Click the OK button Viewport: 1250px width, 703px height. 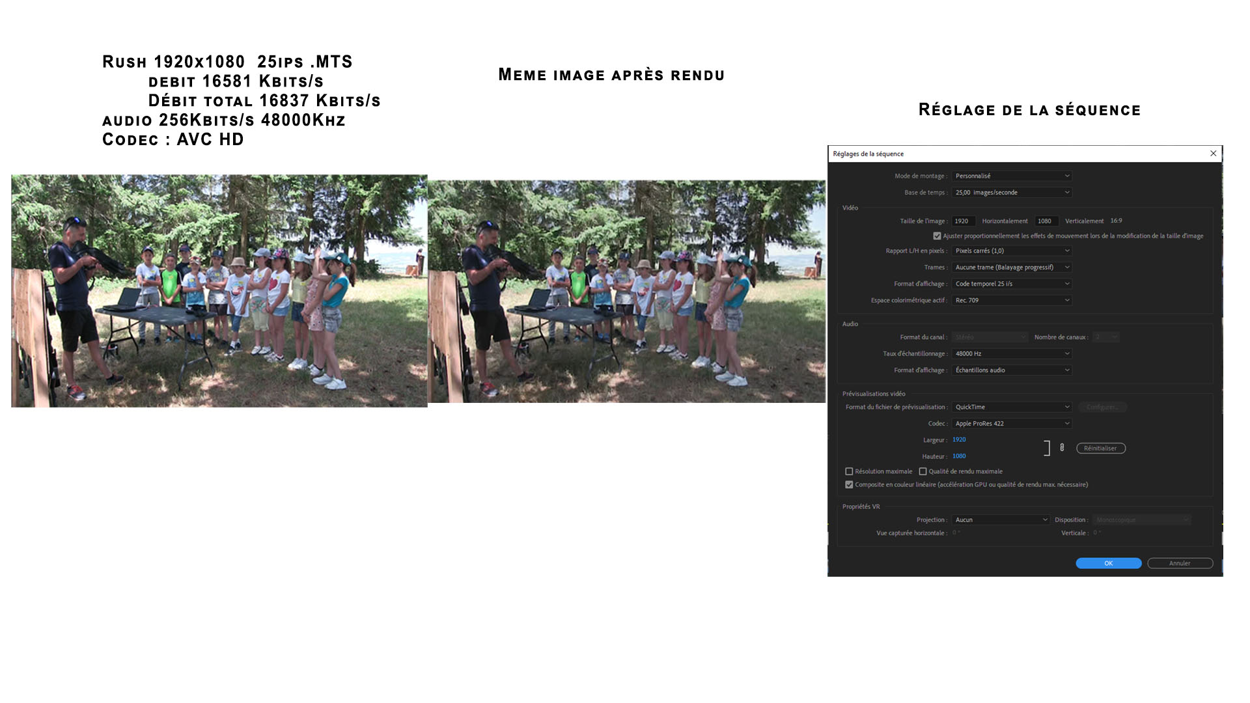(x=1108, y=564)
